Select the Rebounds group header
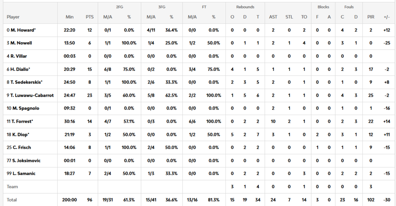 pyautogui.click(x=245, y=7)
